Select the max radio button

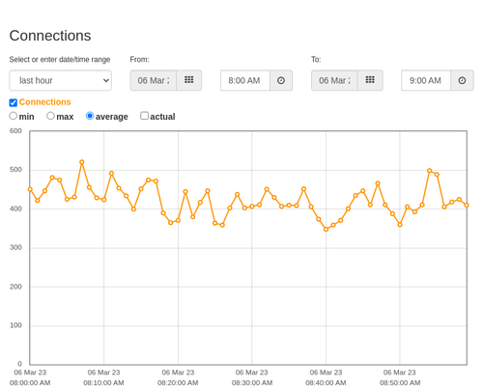tap(50, 116)
